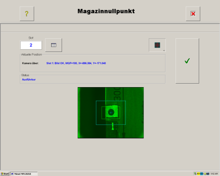Switch to the Mimot taskbar application

(x=24, y=174)
